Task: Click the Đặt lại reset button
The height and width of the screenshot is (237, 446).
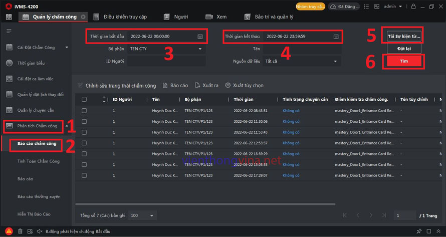Action: tap(404, 49)
